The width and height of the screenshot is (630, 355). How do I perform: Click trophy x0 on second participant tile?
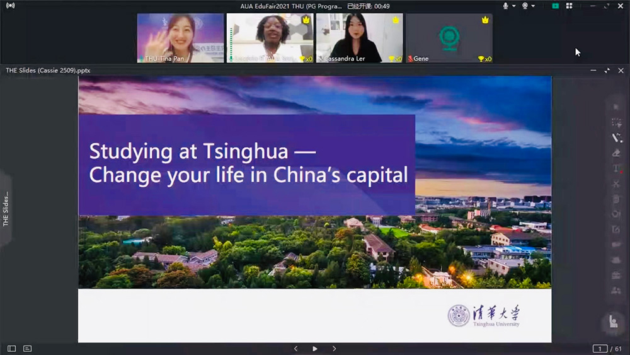(x=306, y=59)
